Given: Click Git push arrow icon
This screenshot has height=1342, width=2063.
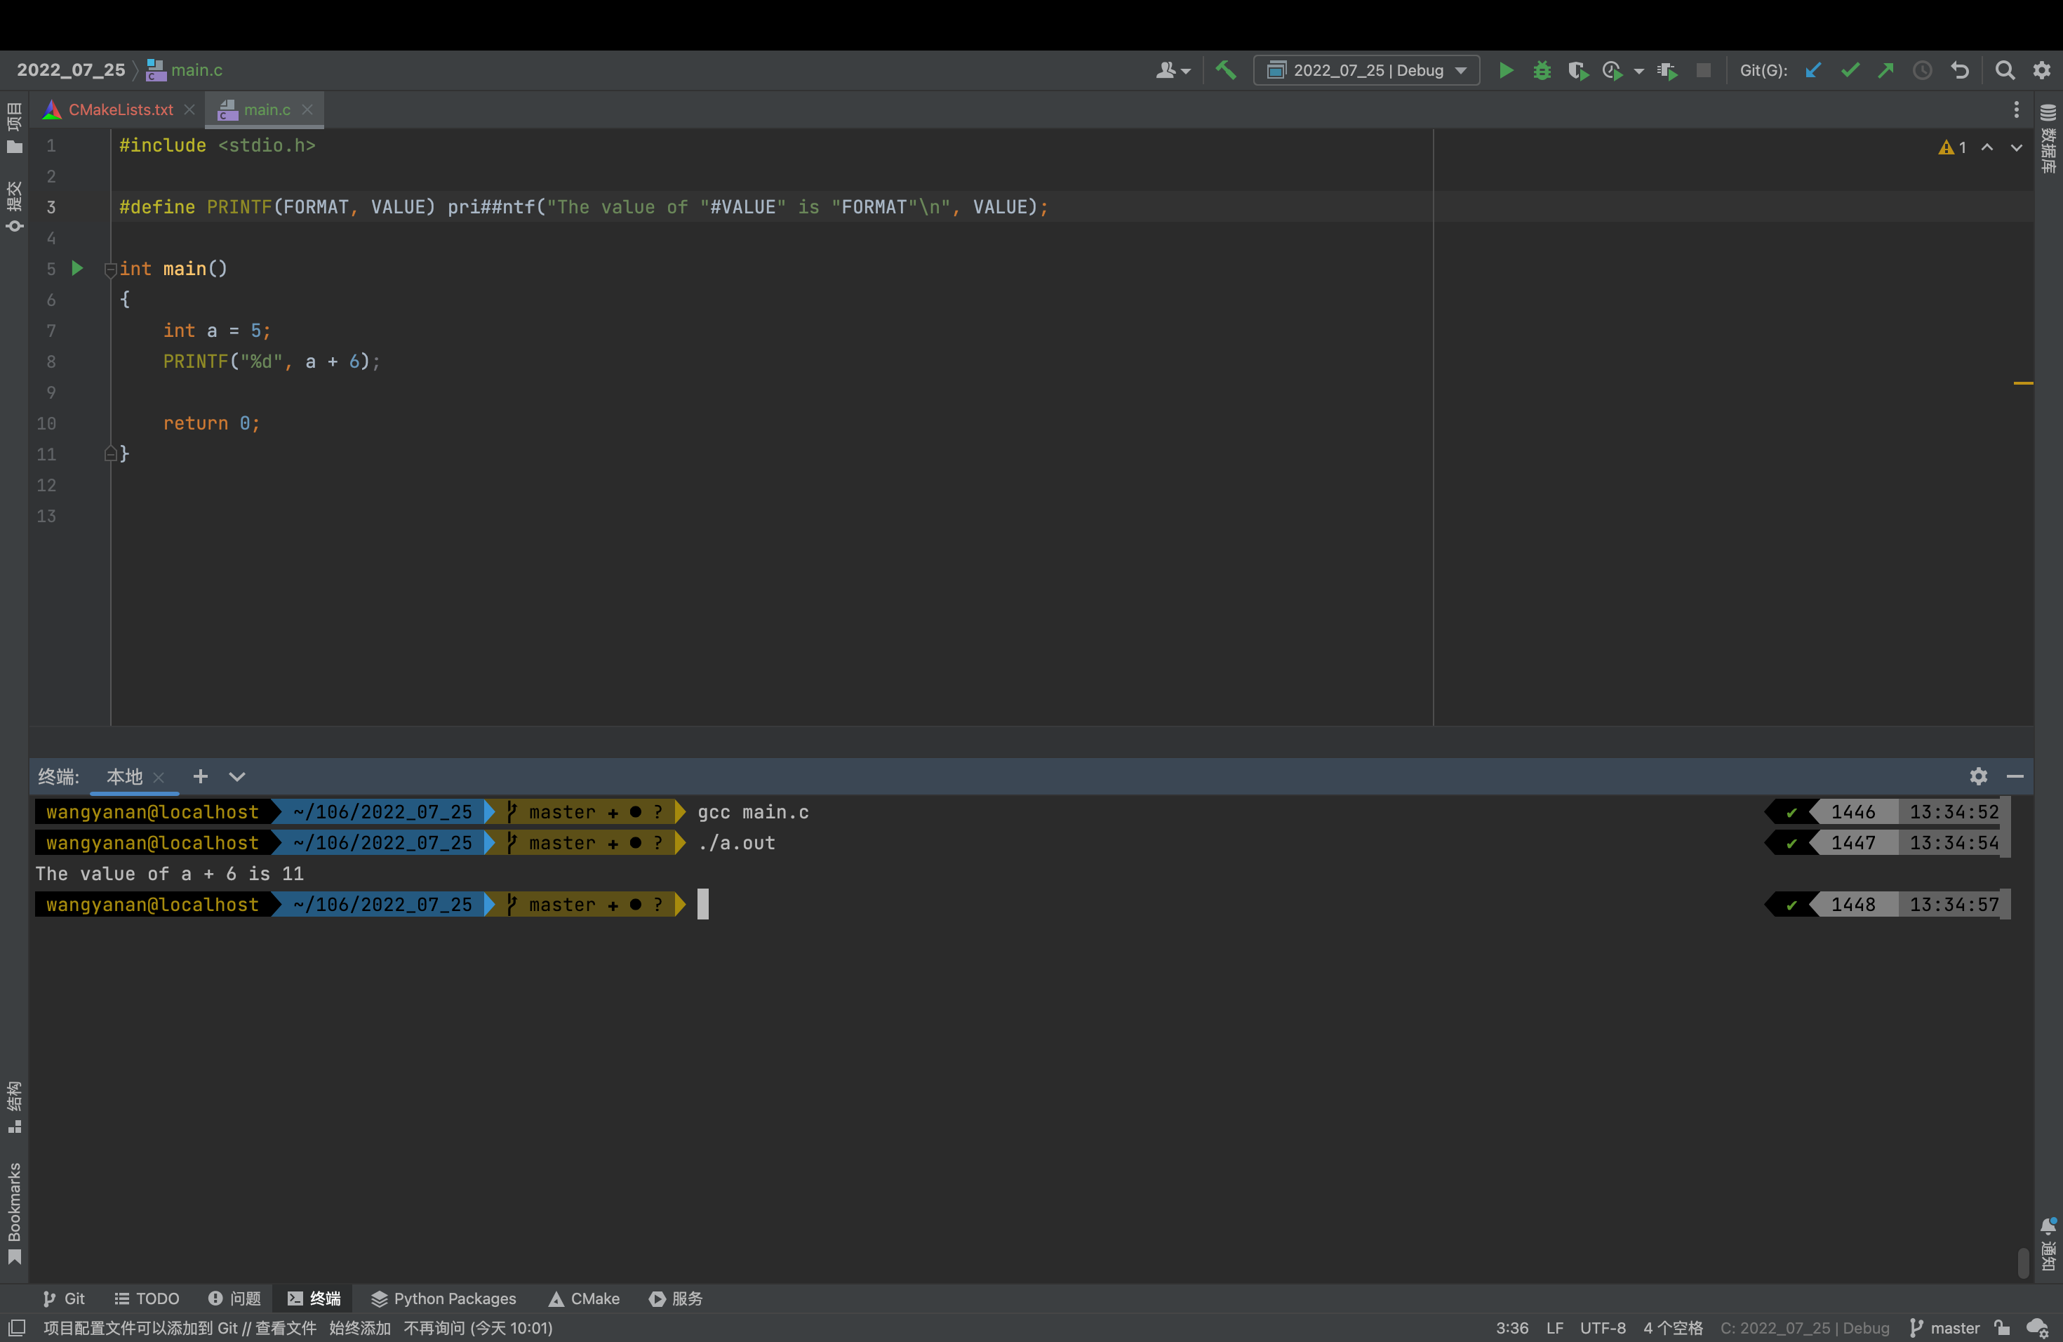Looking at the screenshot, I should pyautogui.click(x=1886, y=70).
